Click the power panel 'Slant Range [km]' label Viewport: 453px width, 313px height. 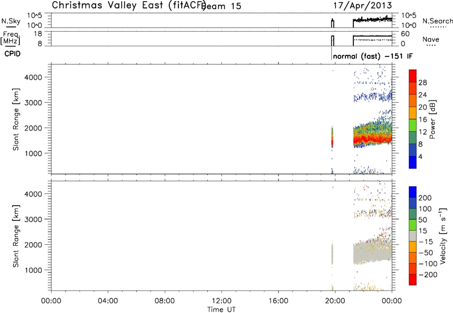click(x=16, y=119)
